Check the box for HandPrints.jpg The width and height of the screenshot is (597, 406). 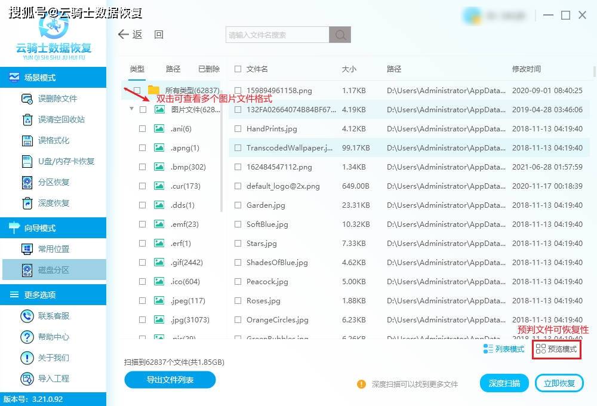[x=238, y=128]
